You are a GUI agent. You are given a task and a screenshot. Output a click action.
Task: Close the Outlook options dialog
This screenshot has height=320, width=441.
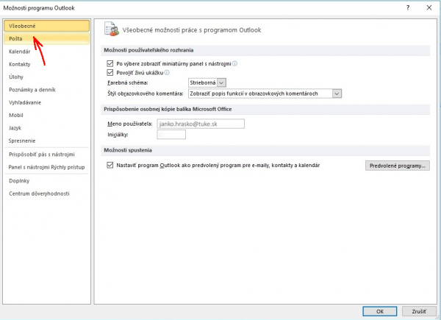429,8
